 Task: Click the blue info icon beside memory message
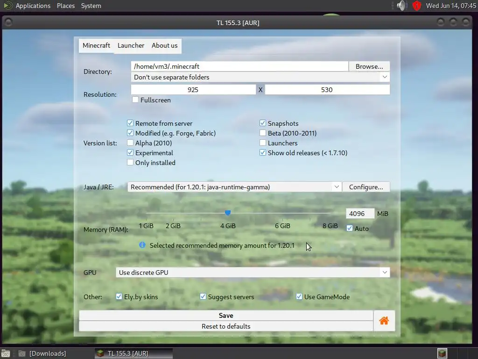[x=142, y=245]
